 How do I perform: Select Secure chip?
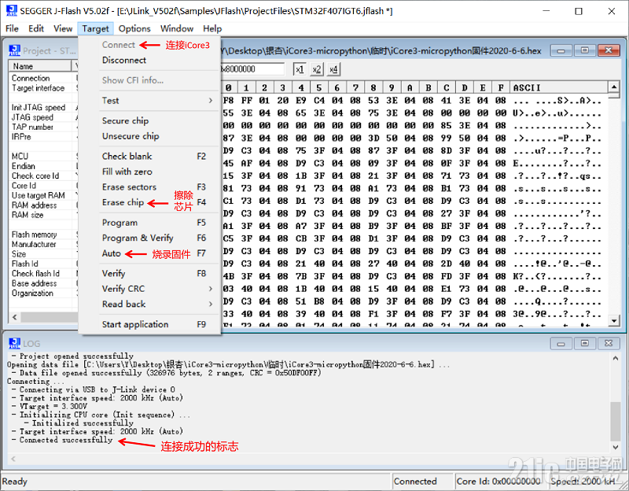[149, 121]
